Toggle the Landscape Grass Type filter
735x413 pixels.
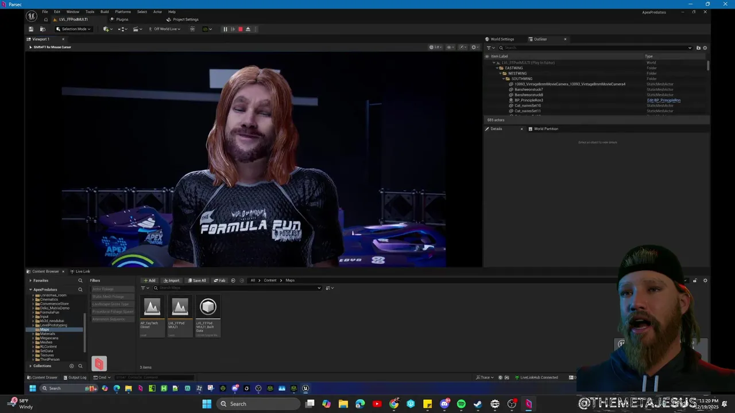(x=113, y=304)
